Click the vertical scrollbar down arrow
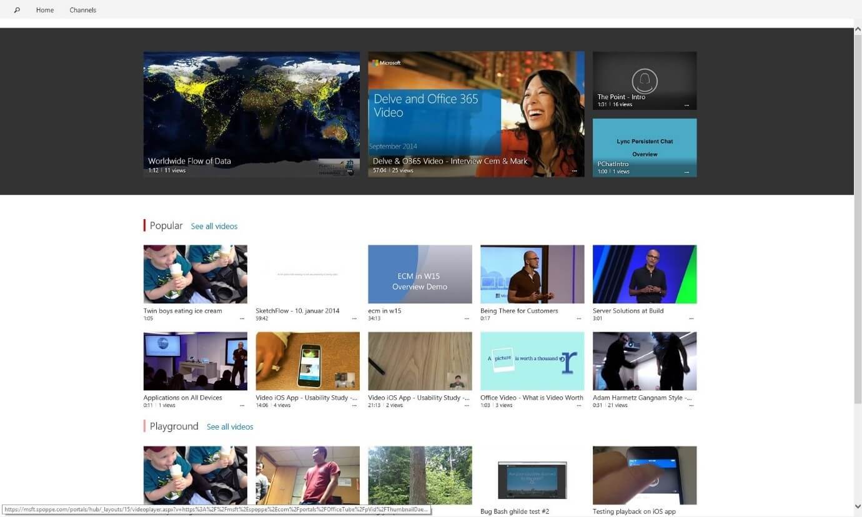The image size is (862, 517). click(857, 506)
